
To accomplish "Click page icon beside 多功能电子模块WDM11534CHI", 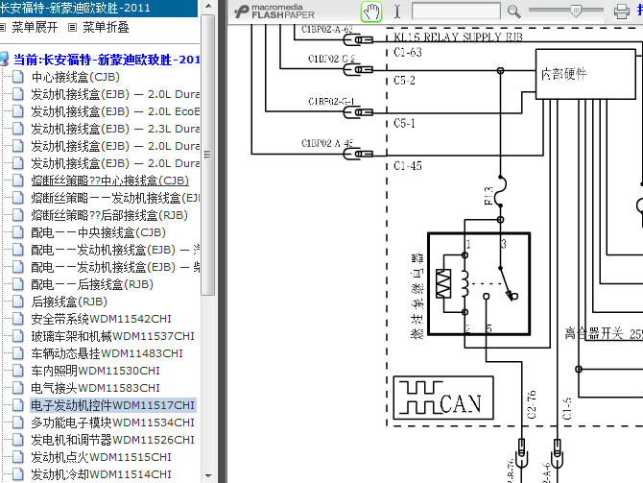I will [17, 423].
